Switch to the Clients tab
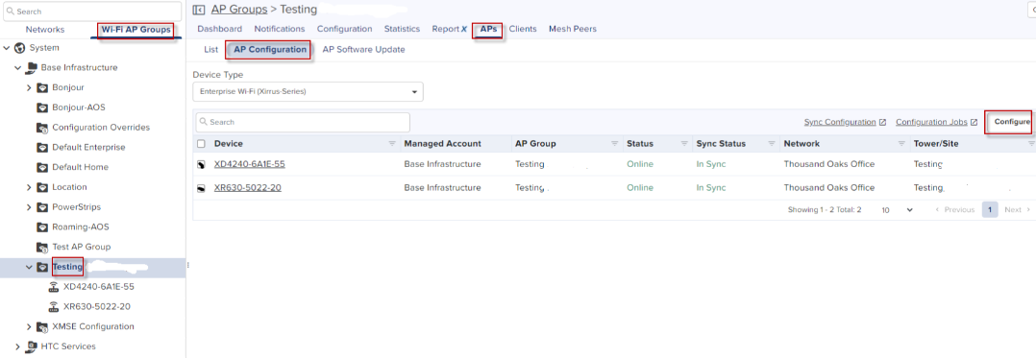Screen dimensions: 1036x358 [x=523, y=29]
